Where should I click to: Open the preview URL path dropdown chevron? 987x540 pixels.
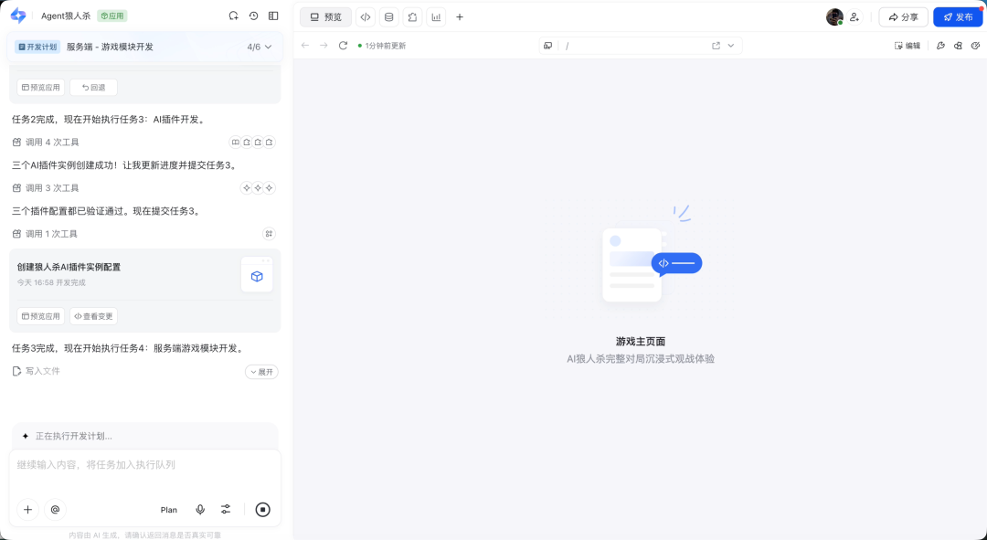[x=731, y=46]
